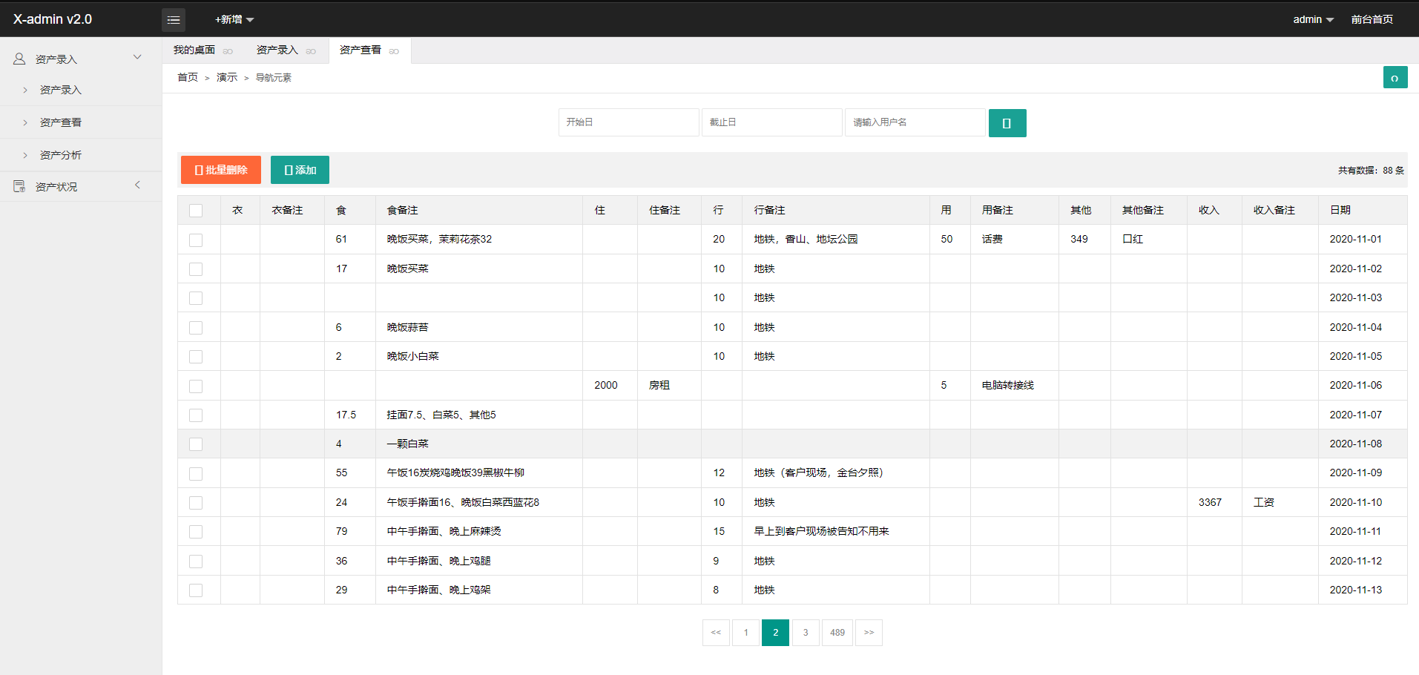Go to page 1 in pagination
Viewport: 1419px width, 675px height.
(745, 633)
